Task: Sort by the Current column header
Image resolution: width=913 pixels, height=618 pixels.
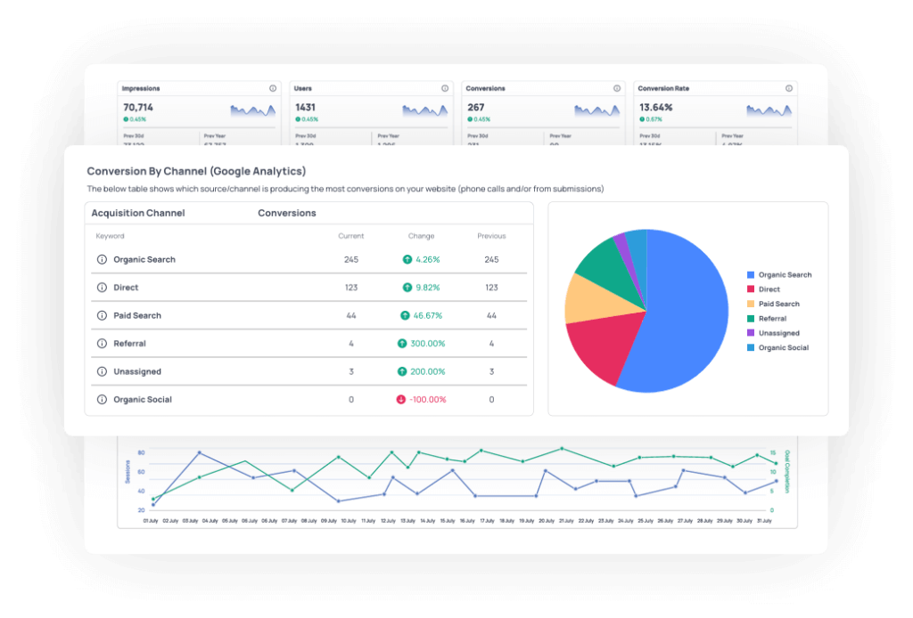Action: point(350,236)
